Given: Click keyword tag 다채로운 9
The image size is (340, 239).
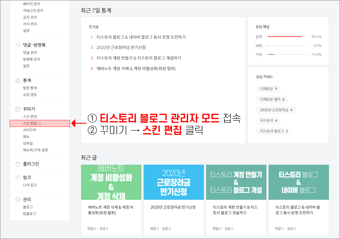Looking at the screenshot, I should 269,89.
